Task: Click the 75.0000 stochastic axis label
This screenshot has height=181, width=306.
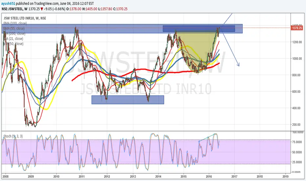Action: (x=298, y=142)
